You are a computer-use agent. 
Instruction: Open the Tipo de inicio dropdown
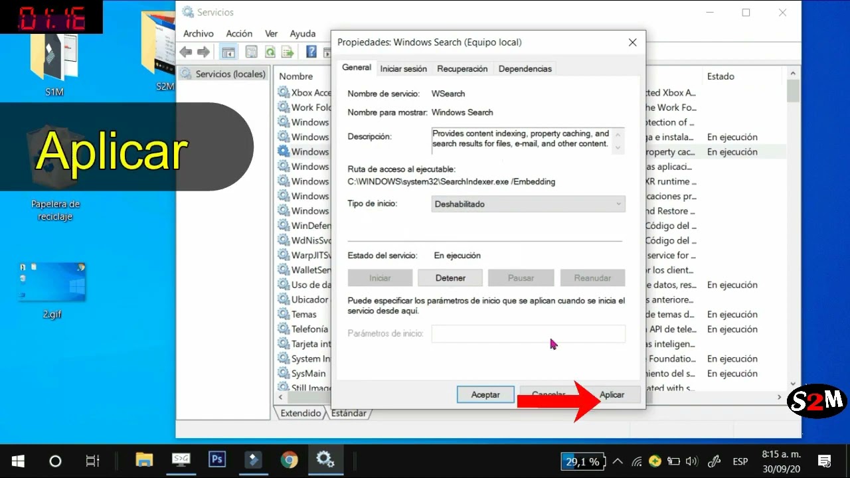pyautogui.click(x=529, y=204)
